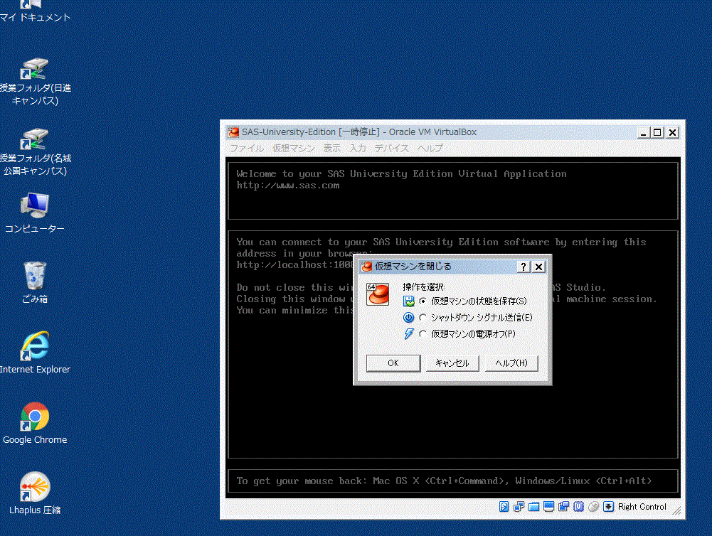712x536 pixels.
Task: Select the ごみ箱 recycle bin icon
Action: (x=35, y=282)
